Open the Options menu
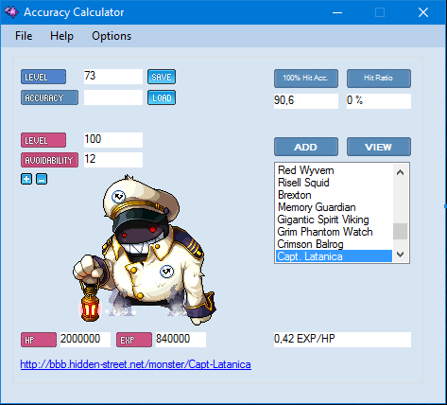The height and width of the screenshot is (405, 447). coord(112,36)
